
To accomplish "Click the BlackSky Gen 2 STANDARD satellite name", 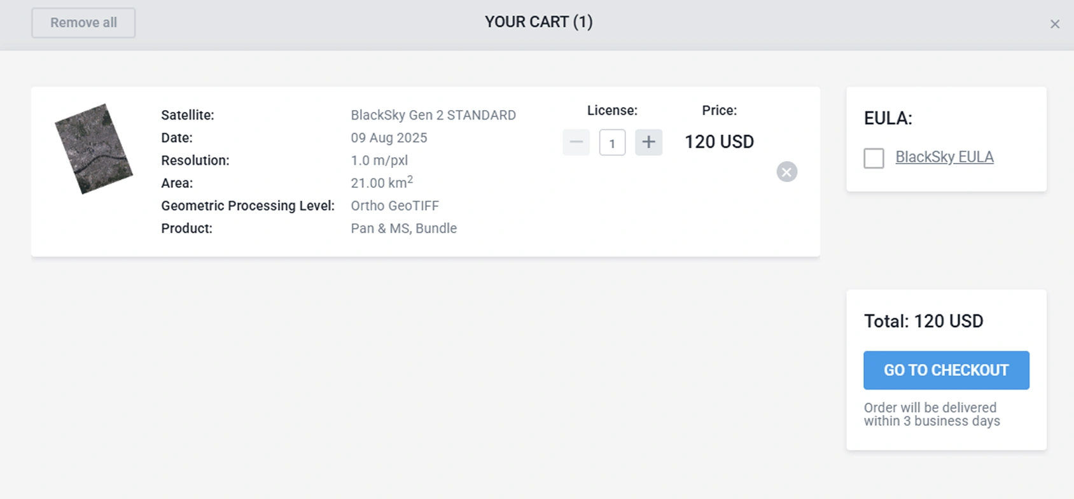I will (x=433, y=115).
